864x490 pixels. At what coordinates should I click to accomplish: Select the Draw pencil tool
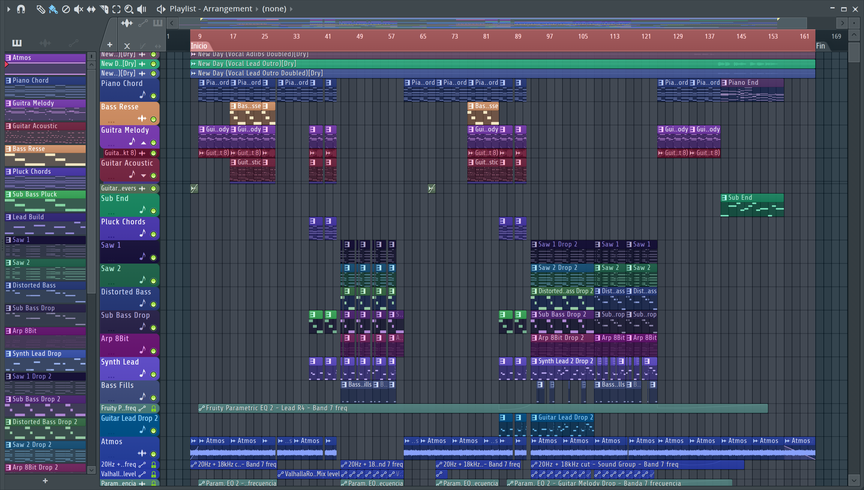pos(41,9)
